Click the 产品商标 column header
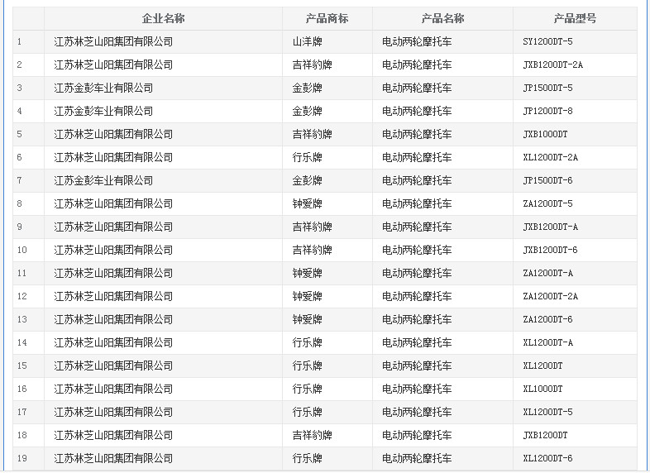This screenshot has height=473, width=650. click(x=327, y=18)
